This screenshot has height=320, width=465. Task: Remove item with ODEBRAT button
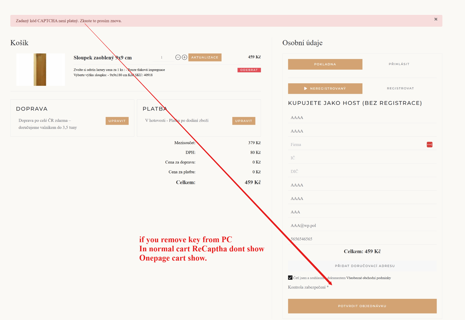click(x=249, y=70)
